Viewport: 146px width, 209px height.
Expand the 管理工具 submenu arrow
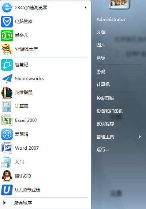140,137
